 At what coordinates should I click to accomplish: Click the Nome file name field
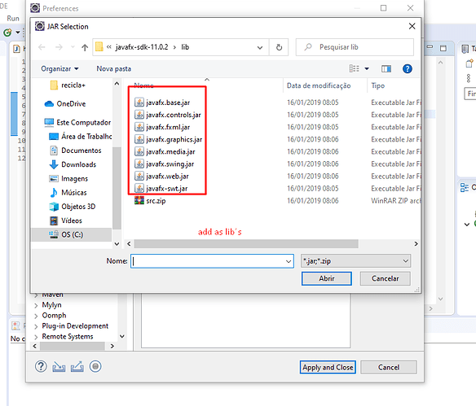[x=212, y=261]
